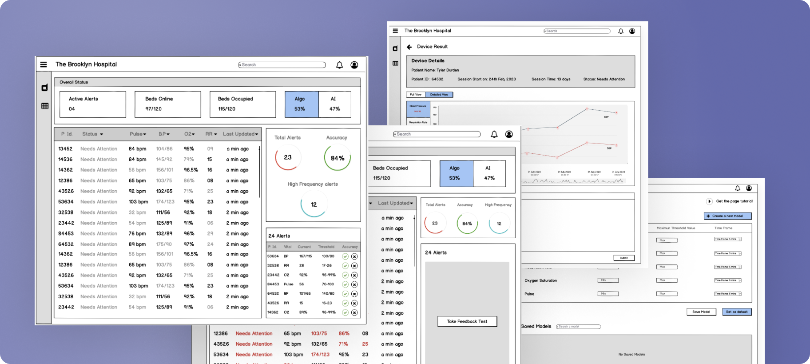Select Respiration Rate tab in device chart
This screenshot has width=810, height=364.
(x=418, y=122)
